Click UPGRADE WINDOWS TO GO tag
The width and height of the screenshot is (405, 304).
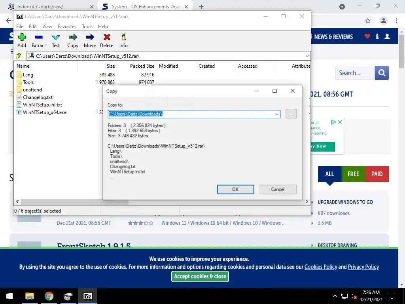pyautogui.click(x=345, y=202)
